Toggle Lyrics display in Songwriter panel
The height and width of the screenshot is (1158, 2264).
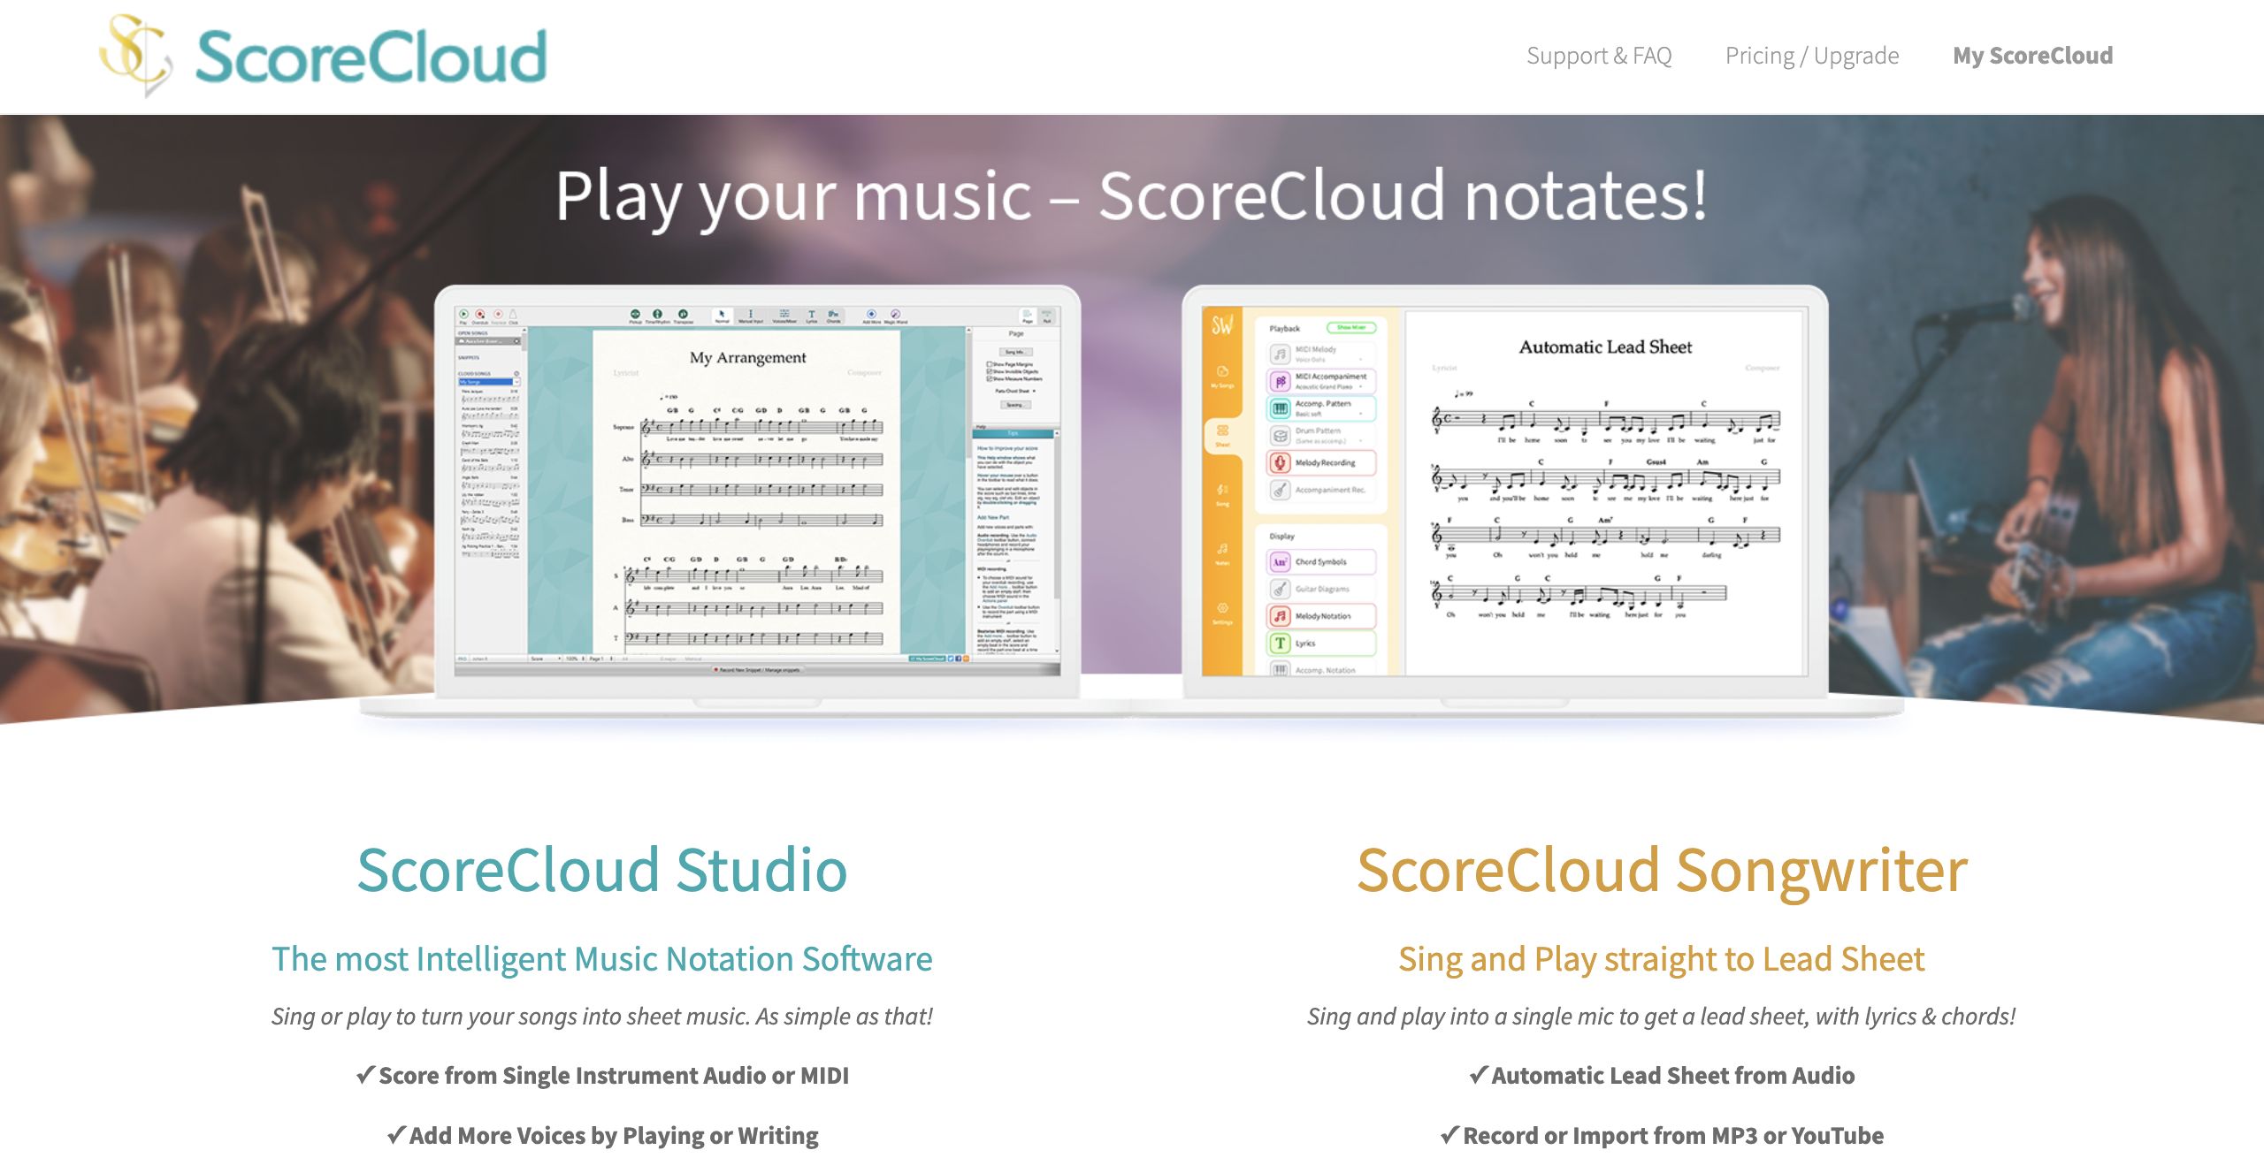[x=1321, y=644]
